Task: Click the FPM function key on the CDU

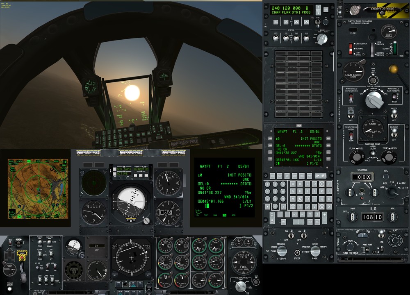Action: click(x=302, y=176)
